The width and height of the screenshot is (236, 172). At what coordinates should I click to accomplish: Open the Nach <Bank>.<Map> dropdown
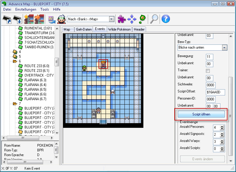coord(112,19)
